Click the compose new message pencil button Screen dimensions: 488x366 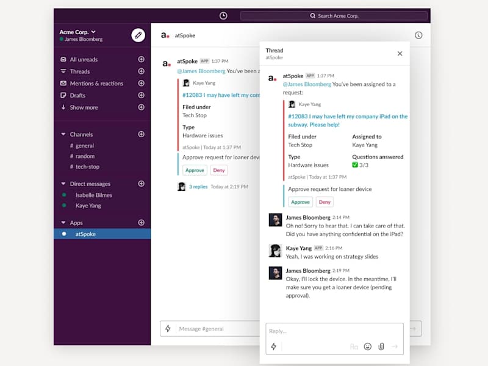(x=138, y=35)
